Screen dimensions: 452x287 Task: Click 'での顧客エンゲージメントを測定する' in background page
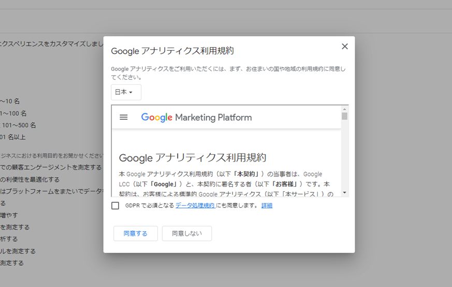[x=51, y=167]
